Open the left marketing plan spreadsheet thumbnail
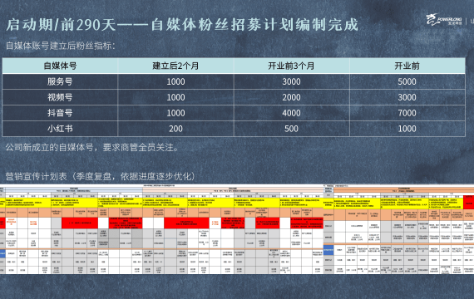Viewport: 474px width, 299px height. 161,230
